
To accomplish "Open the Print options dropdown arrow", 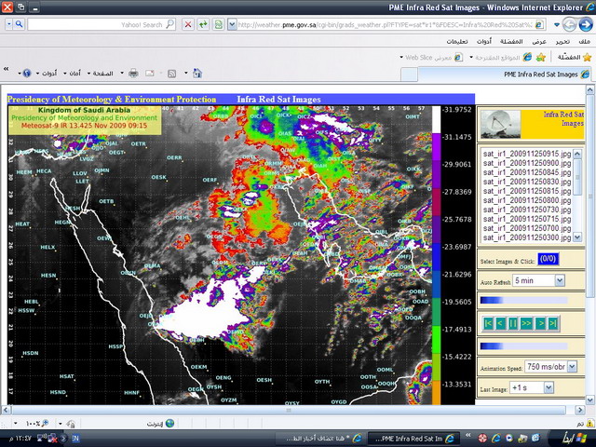I will click(x=122, y=73).
